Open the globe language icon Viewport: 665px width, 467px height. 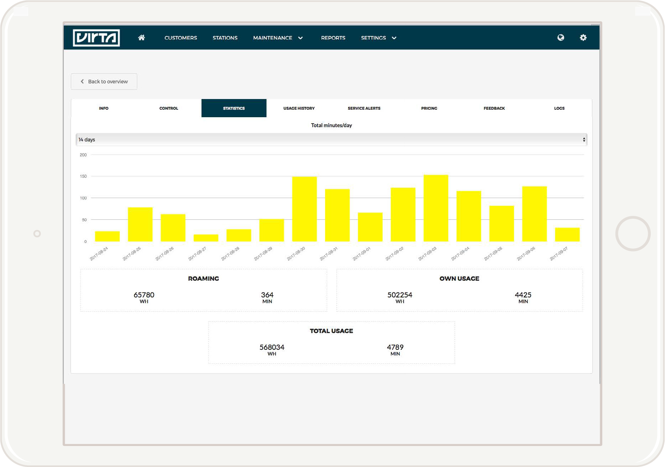point(561,38)
